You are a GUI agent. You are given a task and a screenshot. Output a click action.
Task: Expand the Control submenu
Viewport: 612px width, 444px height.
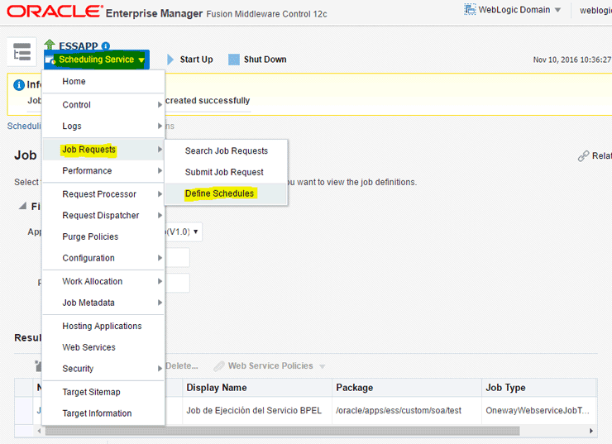tap(103, 104)
